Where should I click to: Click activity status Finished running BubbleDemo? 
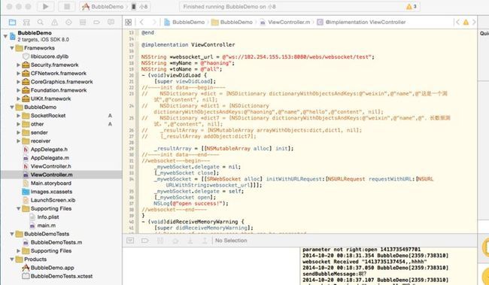click(x=229, y=7)
